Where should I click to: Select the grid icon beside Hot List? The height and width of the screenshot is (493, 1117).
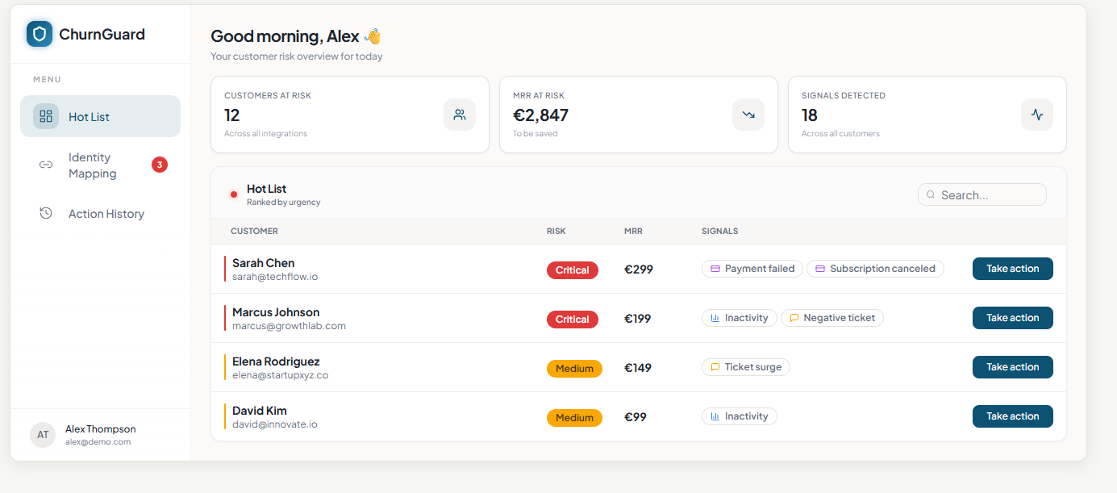[46, 115]
